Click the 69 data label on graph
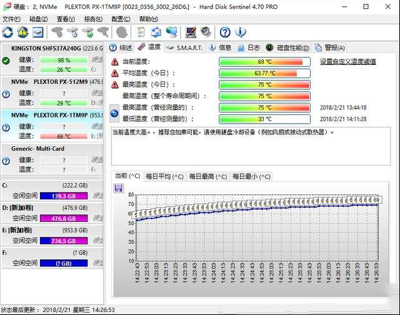Image resolution: width=400 pixels, height=315 pixels. (x=376, y=200)
